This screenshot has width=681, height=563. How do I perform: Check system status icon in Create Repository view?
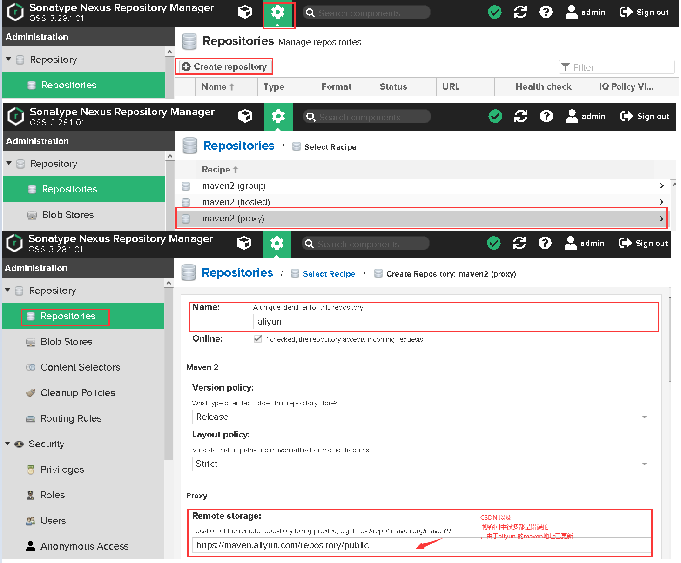(494, 243)
